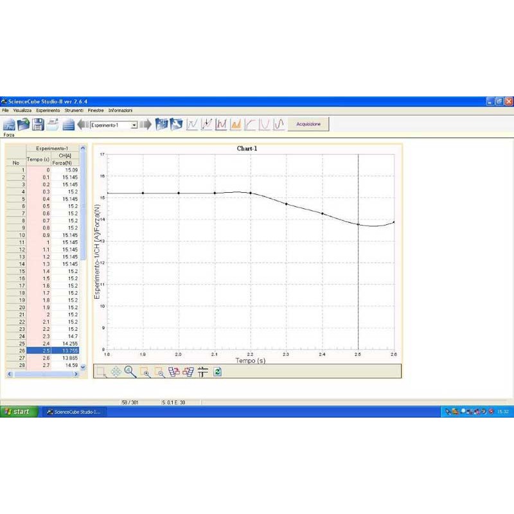
Task: Click the zoom in tool below chart
Action: 145,371
